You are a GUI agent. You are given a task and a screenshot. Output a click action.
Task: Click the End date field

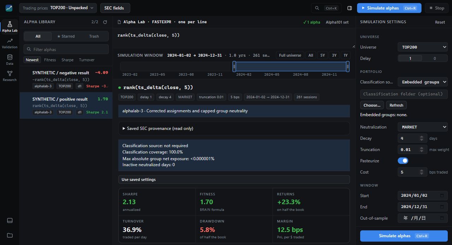click(423, 207)
